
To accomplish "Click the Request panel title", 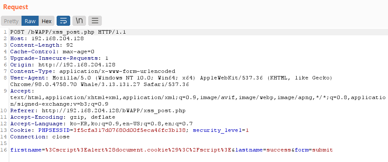I will click(x=16, y=7).
